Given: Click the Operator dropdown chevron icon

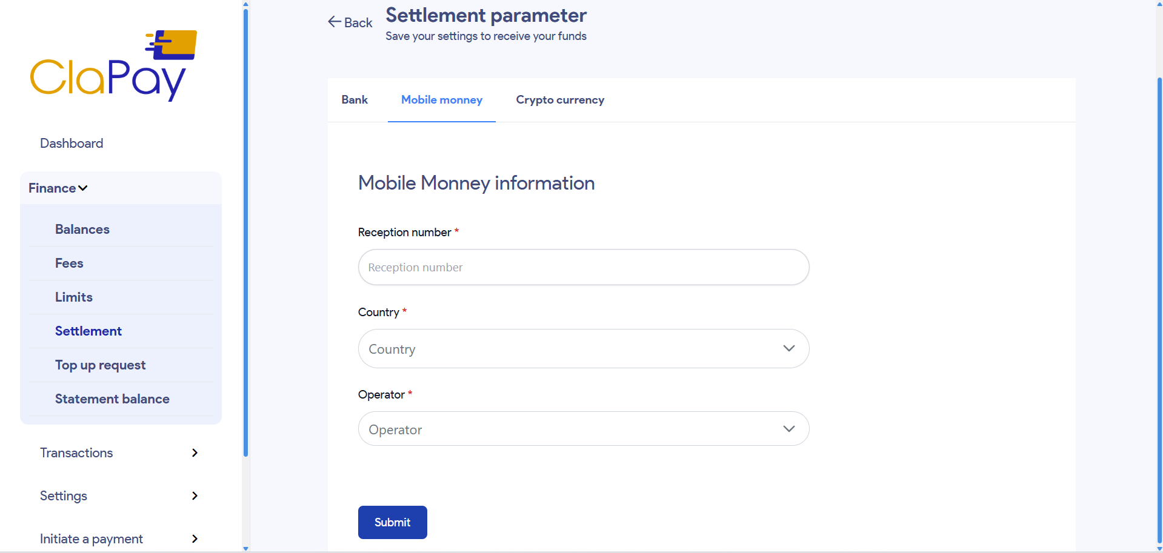Looking at the screenshot, I should [788, 428].
